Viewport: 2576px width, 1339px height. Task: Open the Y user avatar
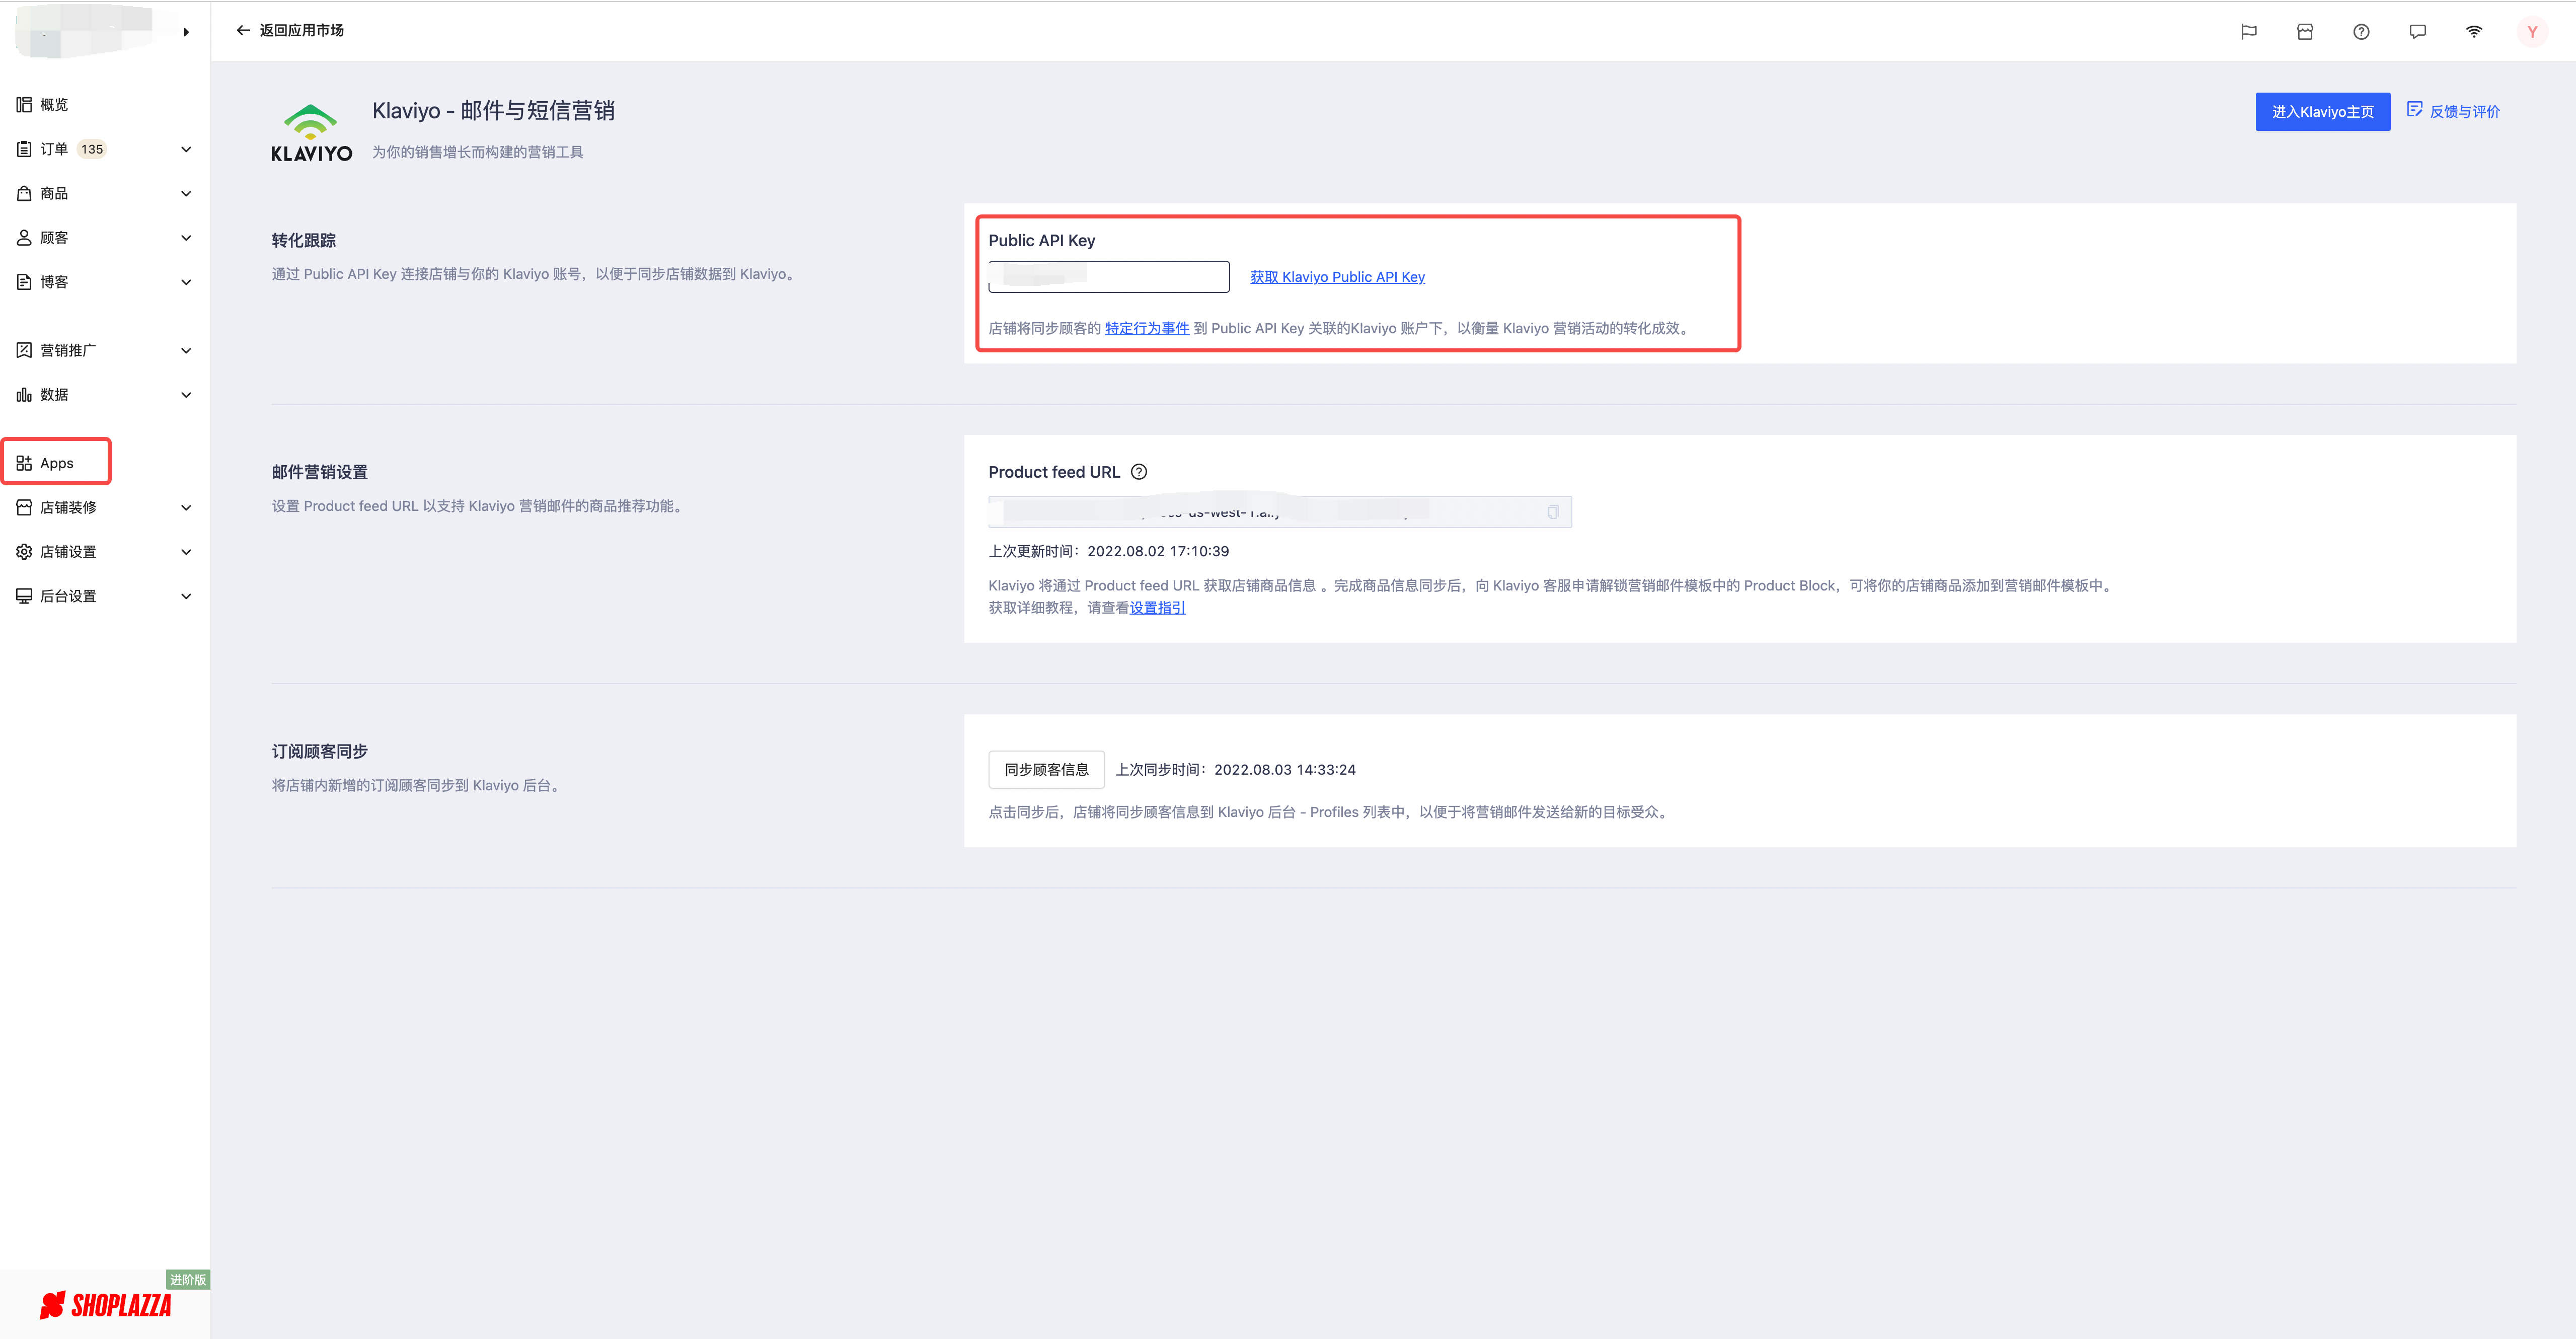pyautogui.click(x=2532, y=32)
